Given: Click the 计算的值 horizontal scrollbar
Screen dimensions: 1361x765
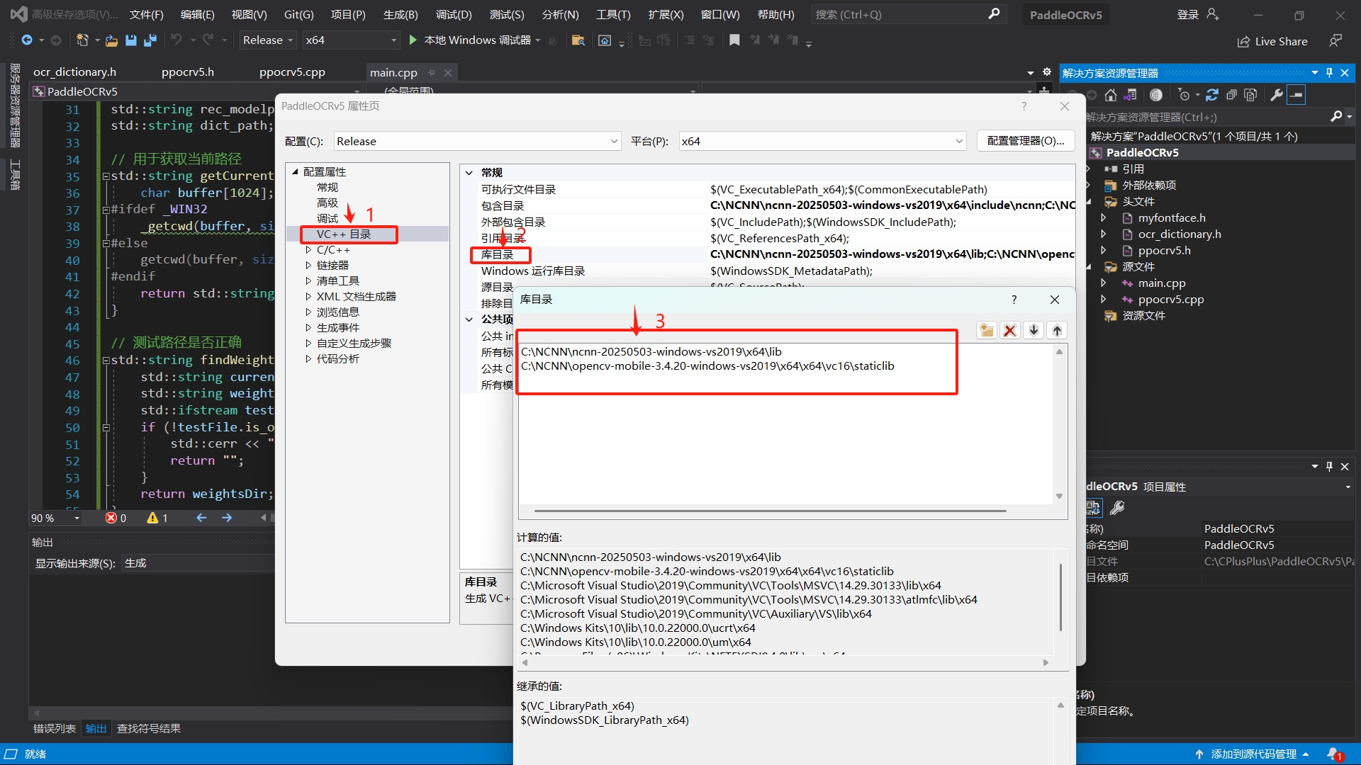Looking at the screenshot, I should click(784, 663).
